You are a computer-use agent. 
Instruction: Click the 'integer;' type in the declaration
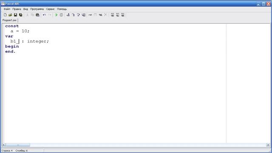(x=38, y=41)
